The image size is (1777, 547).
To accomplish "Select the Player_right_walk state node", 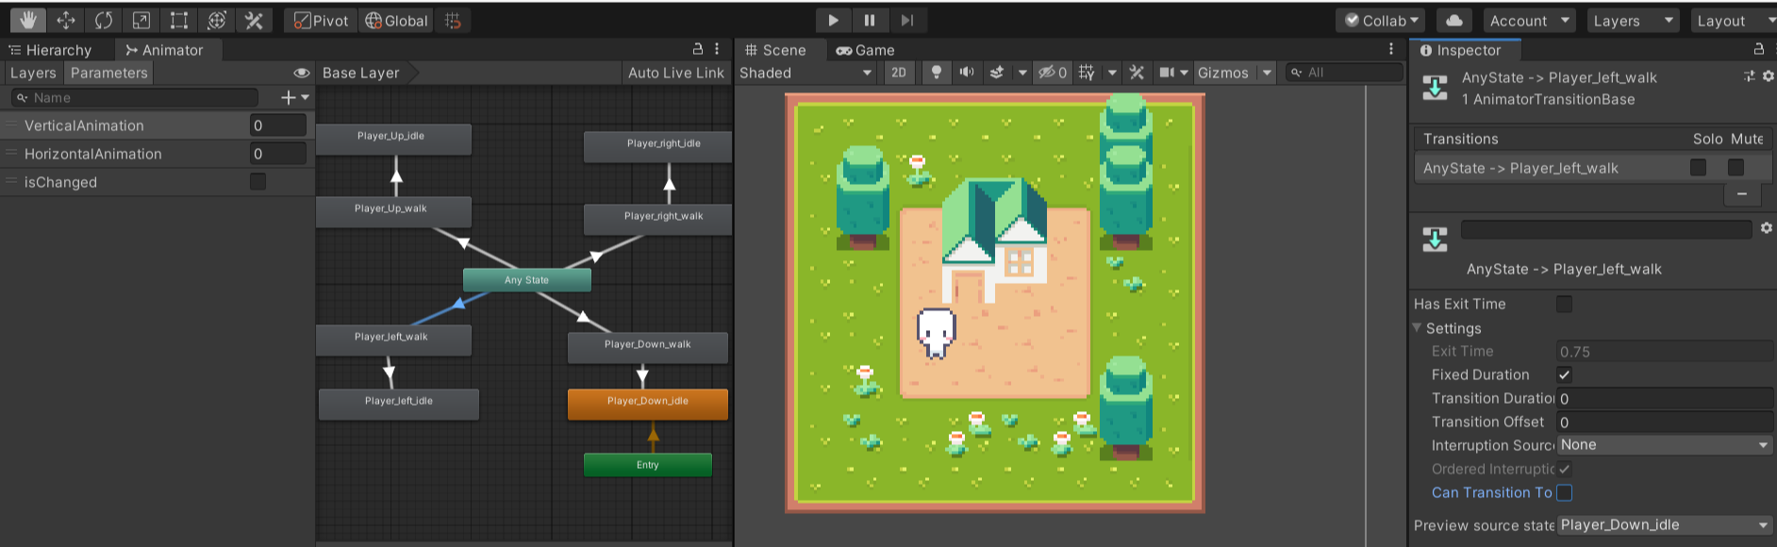I will (x=658, y=219).
